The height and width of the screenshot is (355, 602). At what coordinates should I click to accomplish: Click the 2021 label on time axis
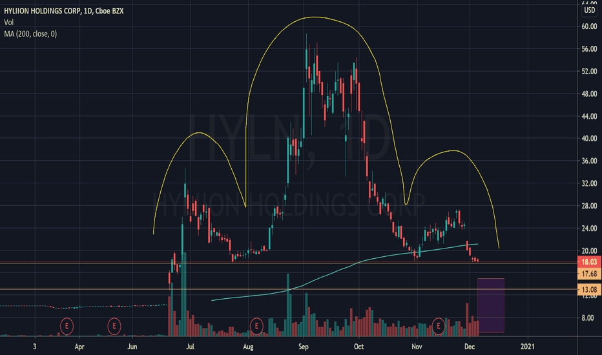click(527, 347)
